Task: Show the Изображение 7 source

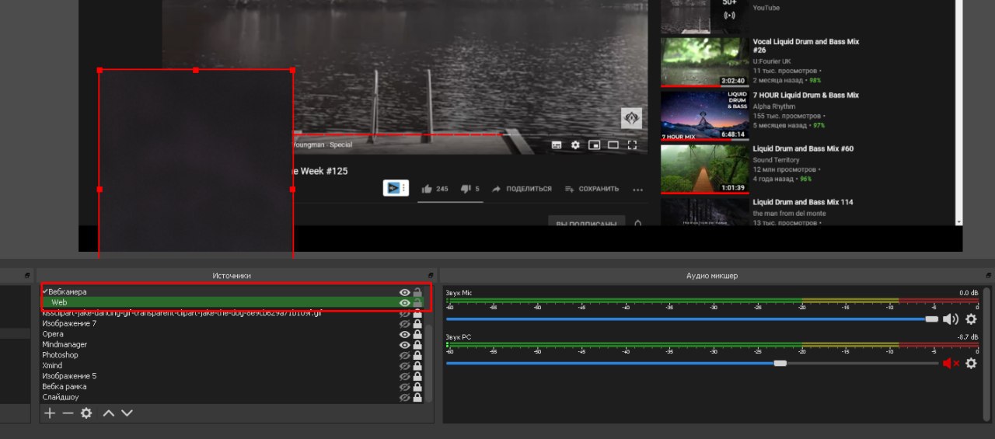Action: click(x=404, y=323)
